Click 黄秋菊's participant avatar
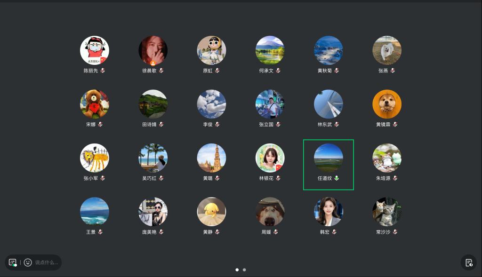The width and height of the screenshot is (482, 277). click(x=328, y=50)
